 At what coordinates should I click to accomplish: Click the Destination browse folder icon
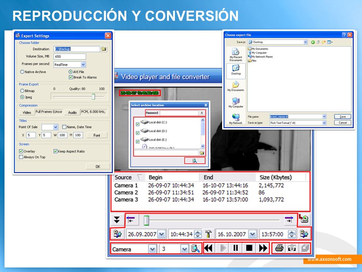(104, 49)
